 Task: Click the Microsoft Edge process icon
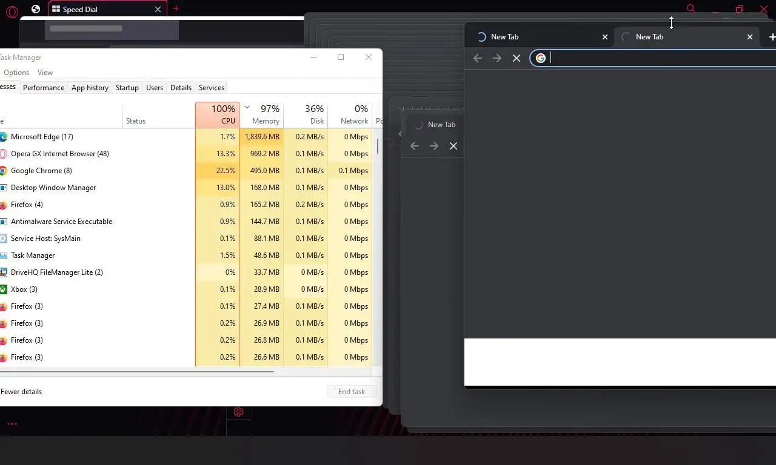[3, 137]
